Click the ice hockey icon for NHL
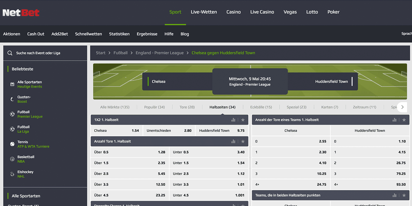This screenshot has height=206, width=412. [12, 174]
